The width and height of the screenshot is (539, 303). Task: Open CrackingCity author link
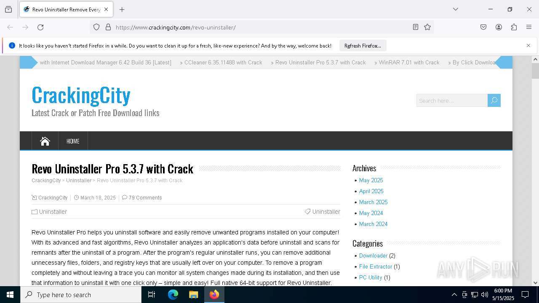(x=53, y=198)
